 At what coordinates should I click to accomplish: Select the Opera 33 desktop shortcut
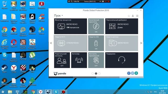click(14, 43)
